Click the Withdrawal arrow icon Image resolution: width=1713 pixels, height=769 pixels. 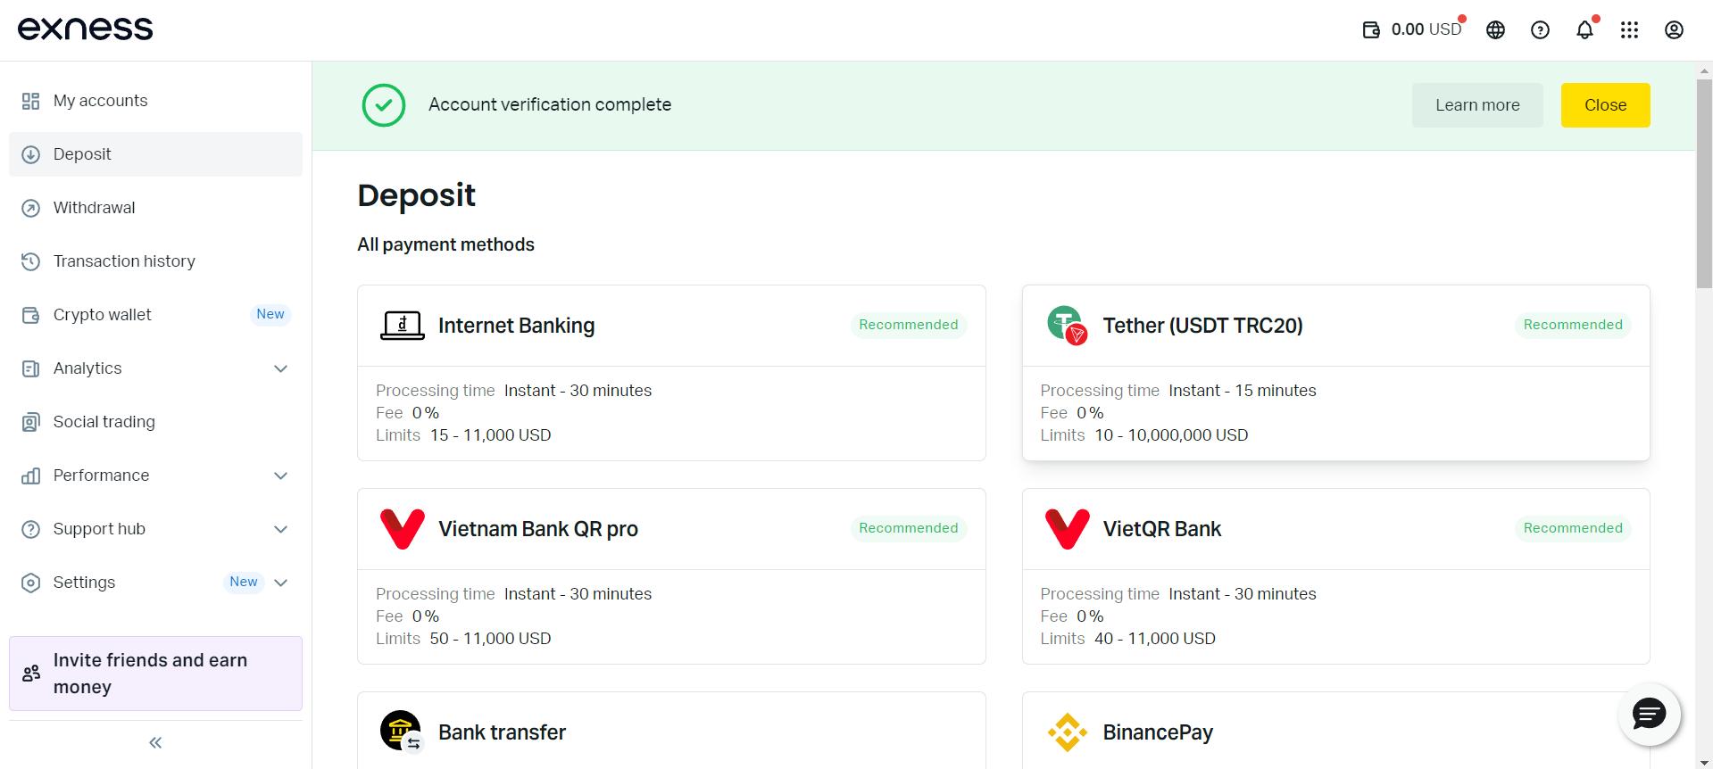point(30,208)
